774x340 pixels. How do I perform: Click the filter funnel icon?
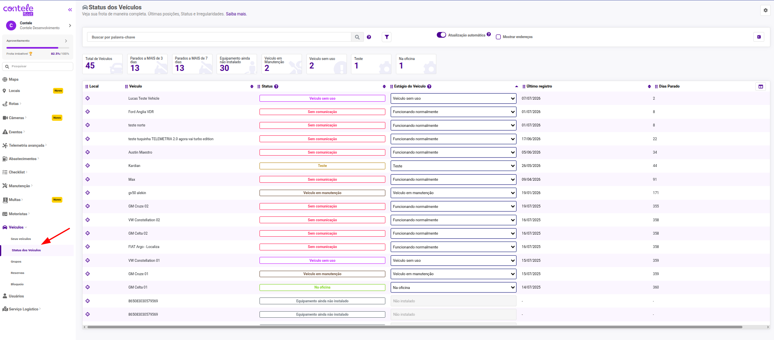click(x=387, y=37)
